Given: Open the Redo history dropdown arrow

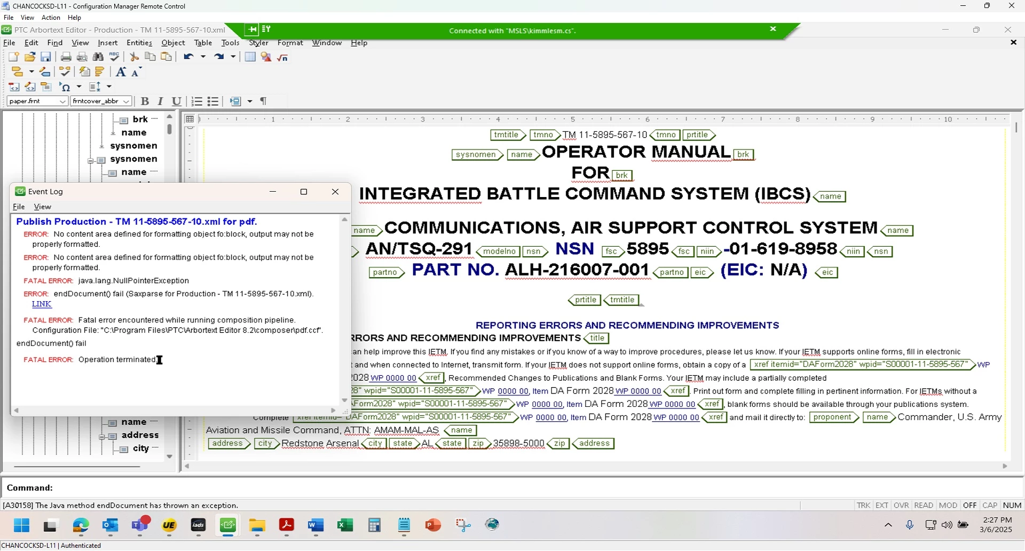Looking at the screenshot, I should pyautogui.click(x=233, y=57).
